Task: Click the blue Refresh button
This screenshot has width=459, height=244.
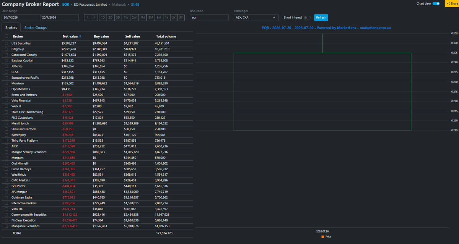Action: [x=321, y=18]
